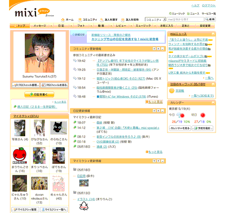Viewport: 225px width, 213px height.
Task: Open the 設定変更 tab
Action: 205,26
